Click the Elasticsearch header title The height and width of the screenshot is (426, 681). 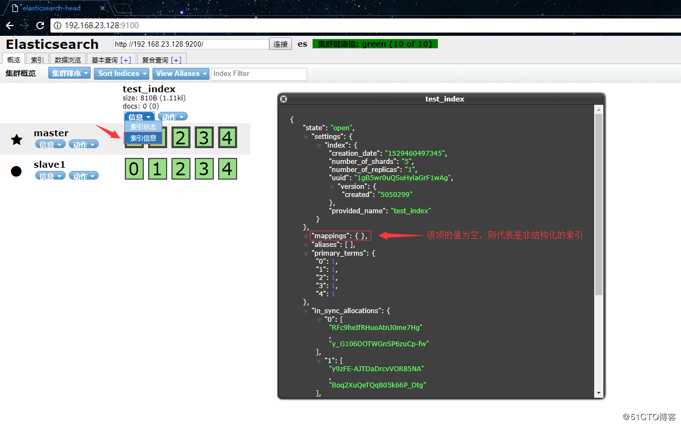[52, 44]
